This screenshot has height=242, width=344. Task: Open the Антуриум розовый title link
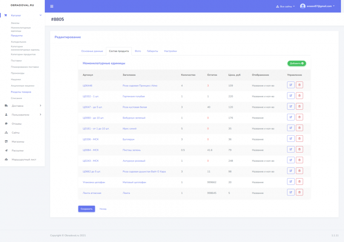[134, 161]
